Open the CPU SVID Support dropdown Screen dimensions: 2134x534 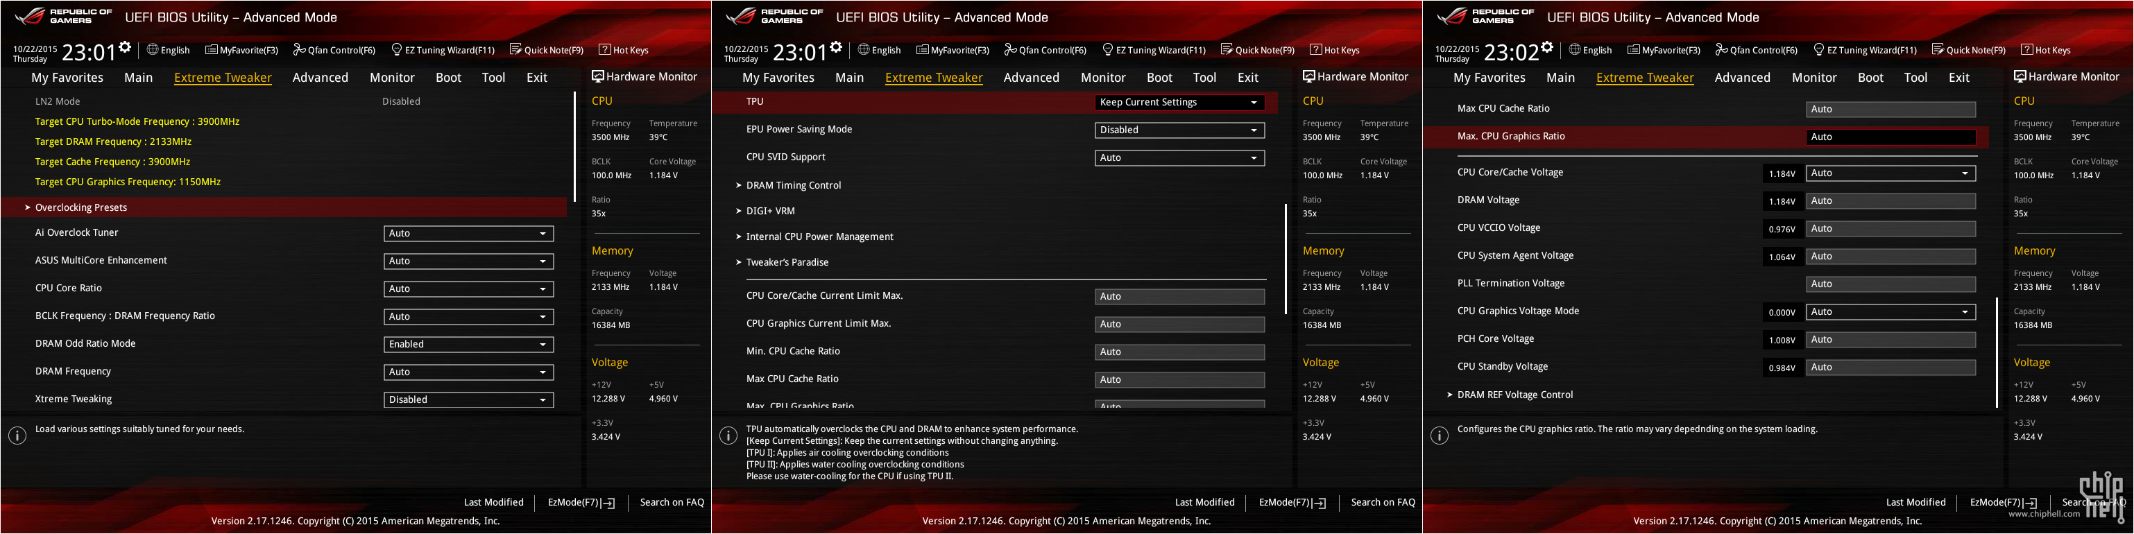pyautogui.click(x=1179, y=157)
